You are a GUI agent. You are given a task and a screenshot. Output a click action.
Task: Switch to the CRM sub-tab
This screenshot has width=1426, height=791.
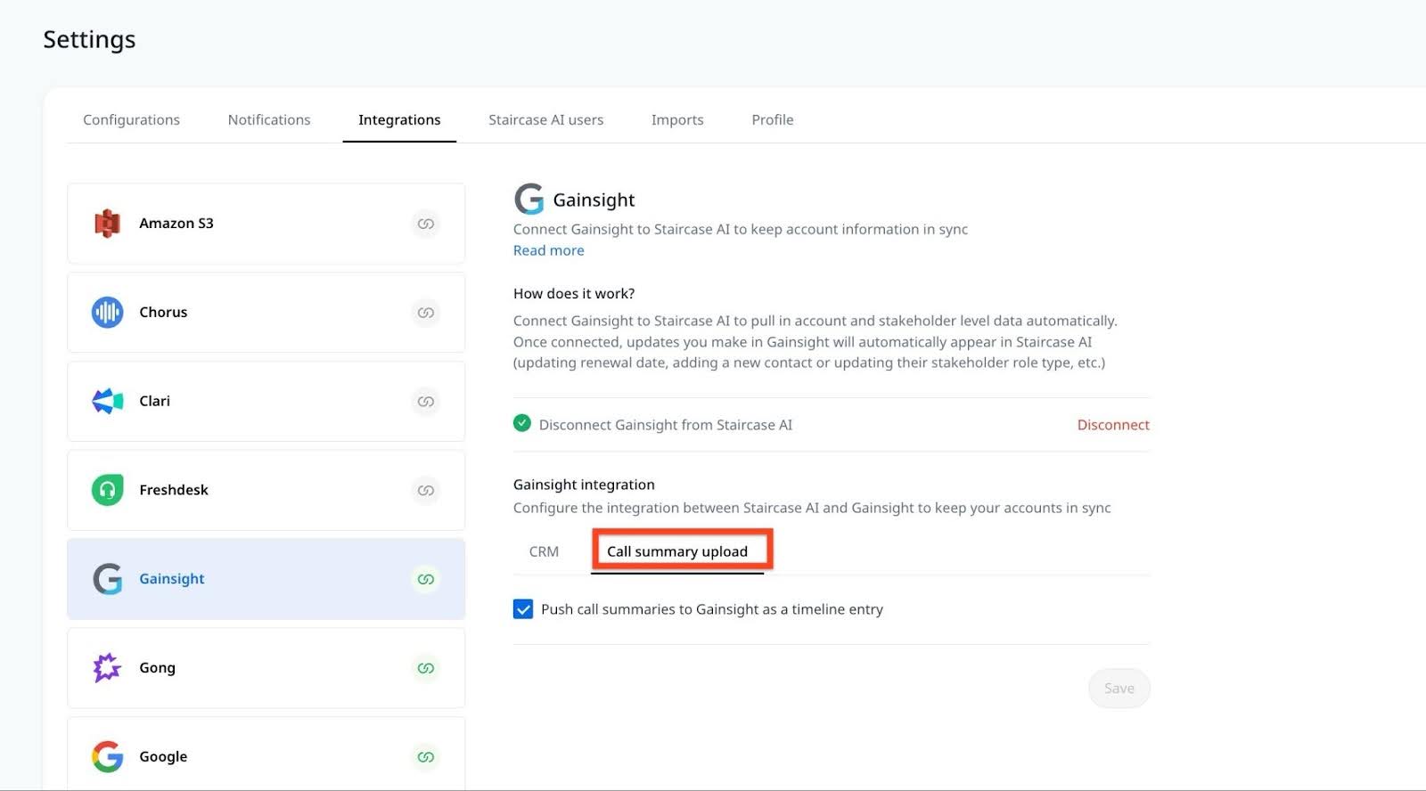[544, 551]
